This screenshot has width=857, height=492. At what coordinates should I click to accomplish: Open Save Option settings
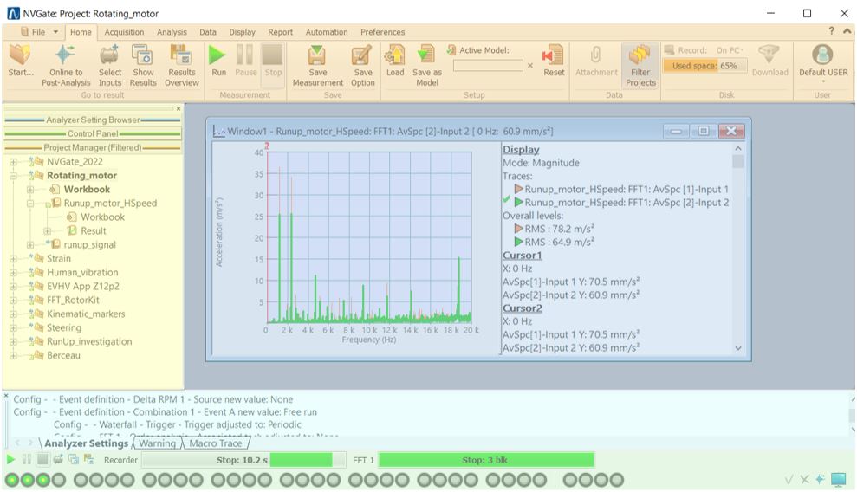(362, 66)
